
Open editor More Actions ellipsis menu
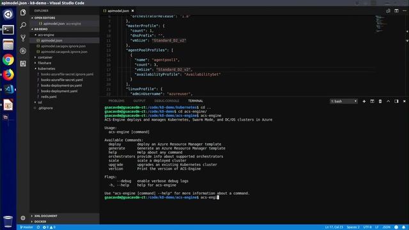405,11
